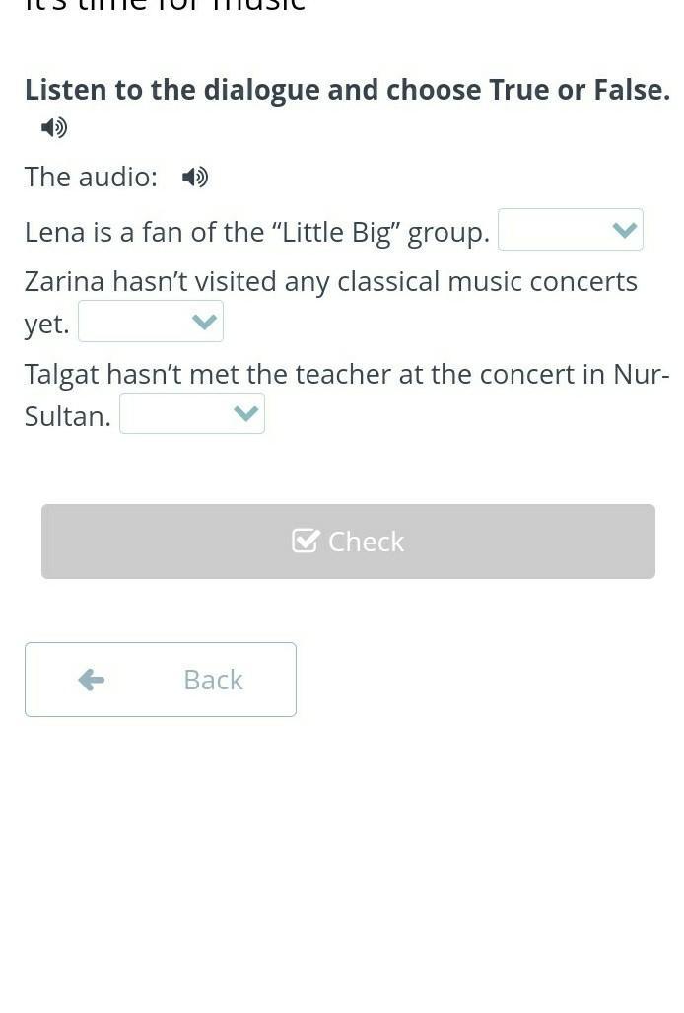Click the chevron arrow in the Zarina dropdown
The width and height of the screenshot is (684, 1013).
coord(204,322)
